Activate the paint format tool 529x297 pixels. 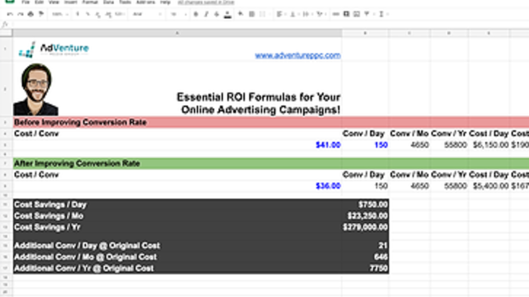click(41, 14)
